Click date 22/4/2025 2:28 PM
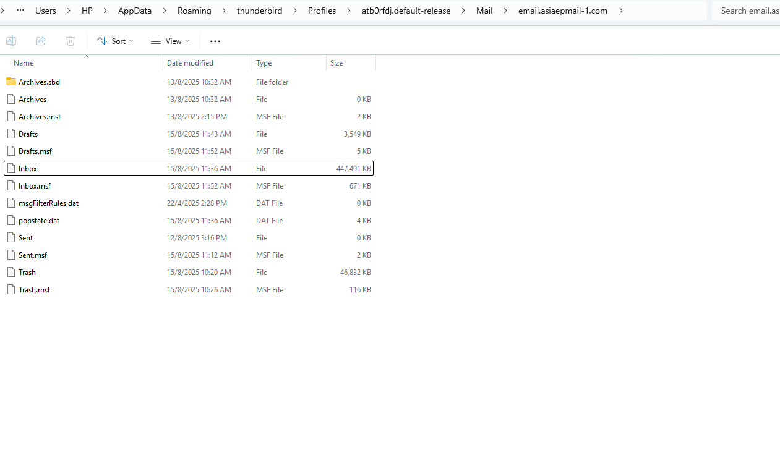The height and width of the screenshot is (471, 780). point(197,203)
